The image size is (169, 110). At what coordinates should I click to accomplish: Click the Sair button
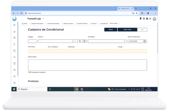tap(142, 30)
